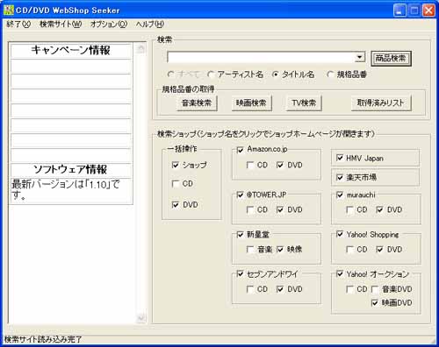The width and height of the screenshot is (439, 347).
Task: Click the left panel scroll up arrow
Action: pyautogui.click(x=140, y=48)
